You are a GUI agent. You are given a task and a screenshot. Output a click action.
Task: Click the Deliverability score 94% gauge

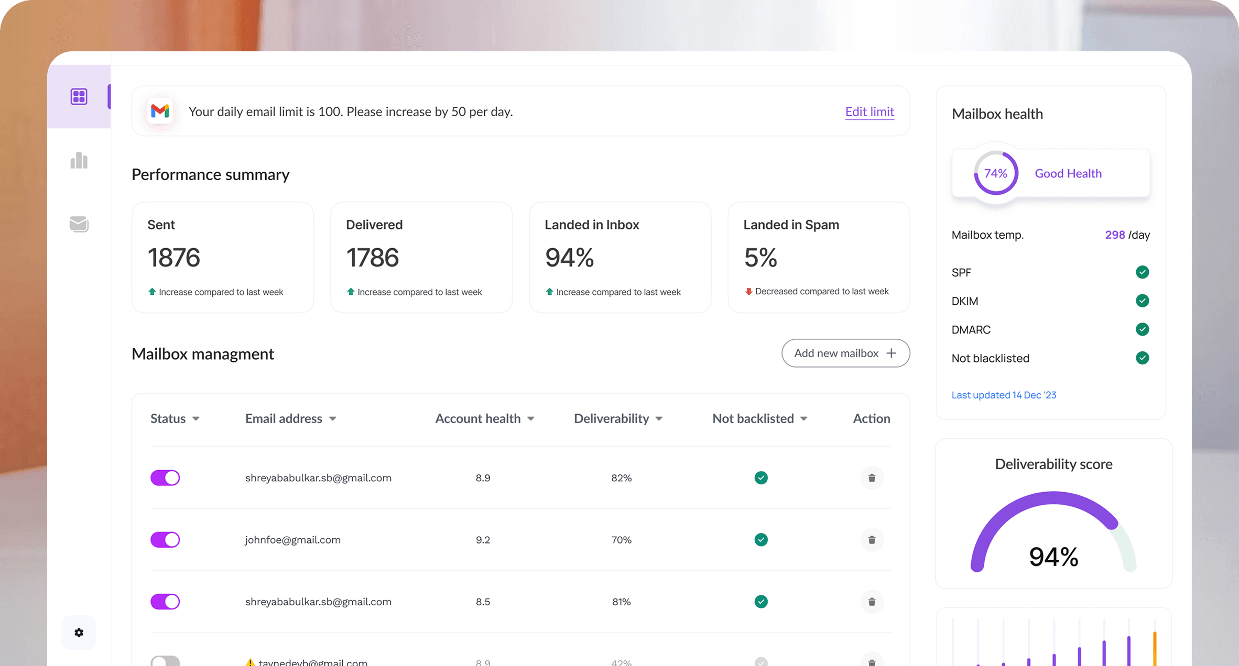[1053, 531]
